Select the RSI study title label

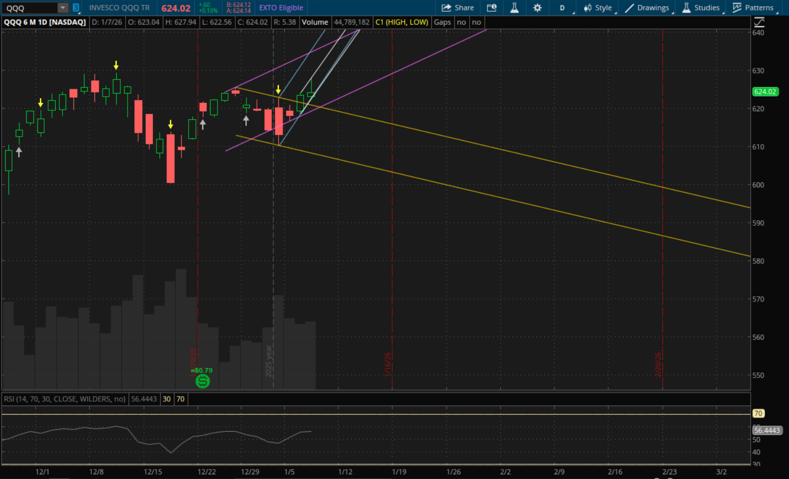[64, 399]
